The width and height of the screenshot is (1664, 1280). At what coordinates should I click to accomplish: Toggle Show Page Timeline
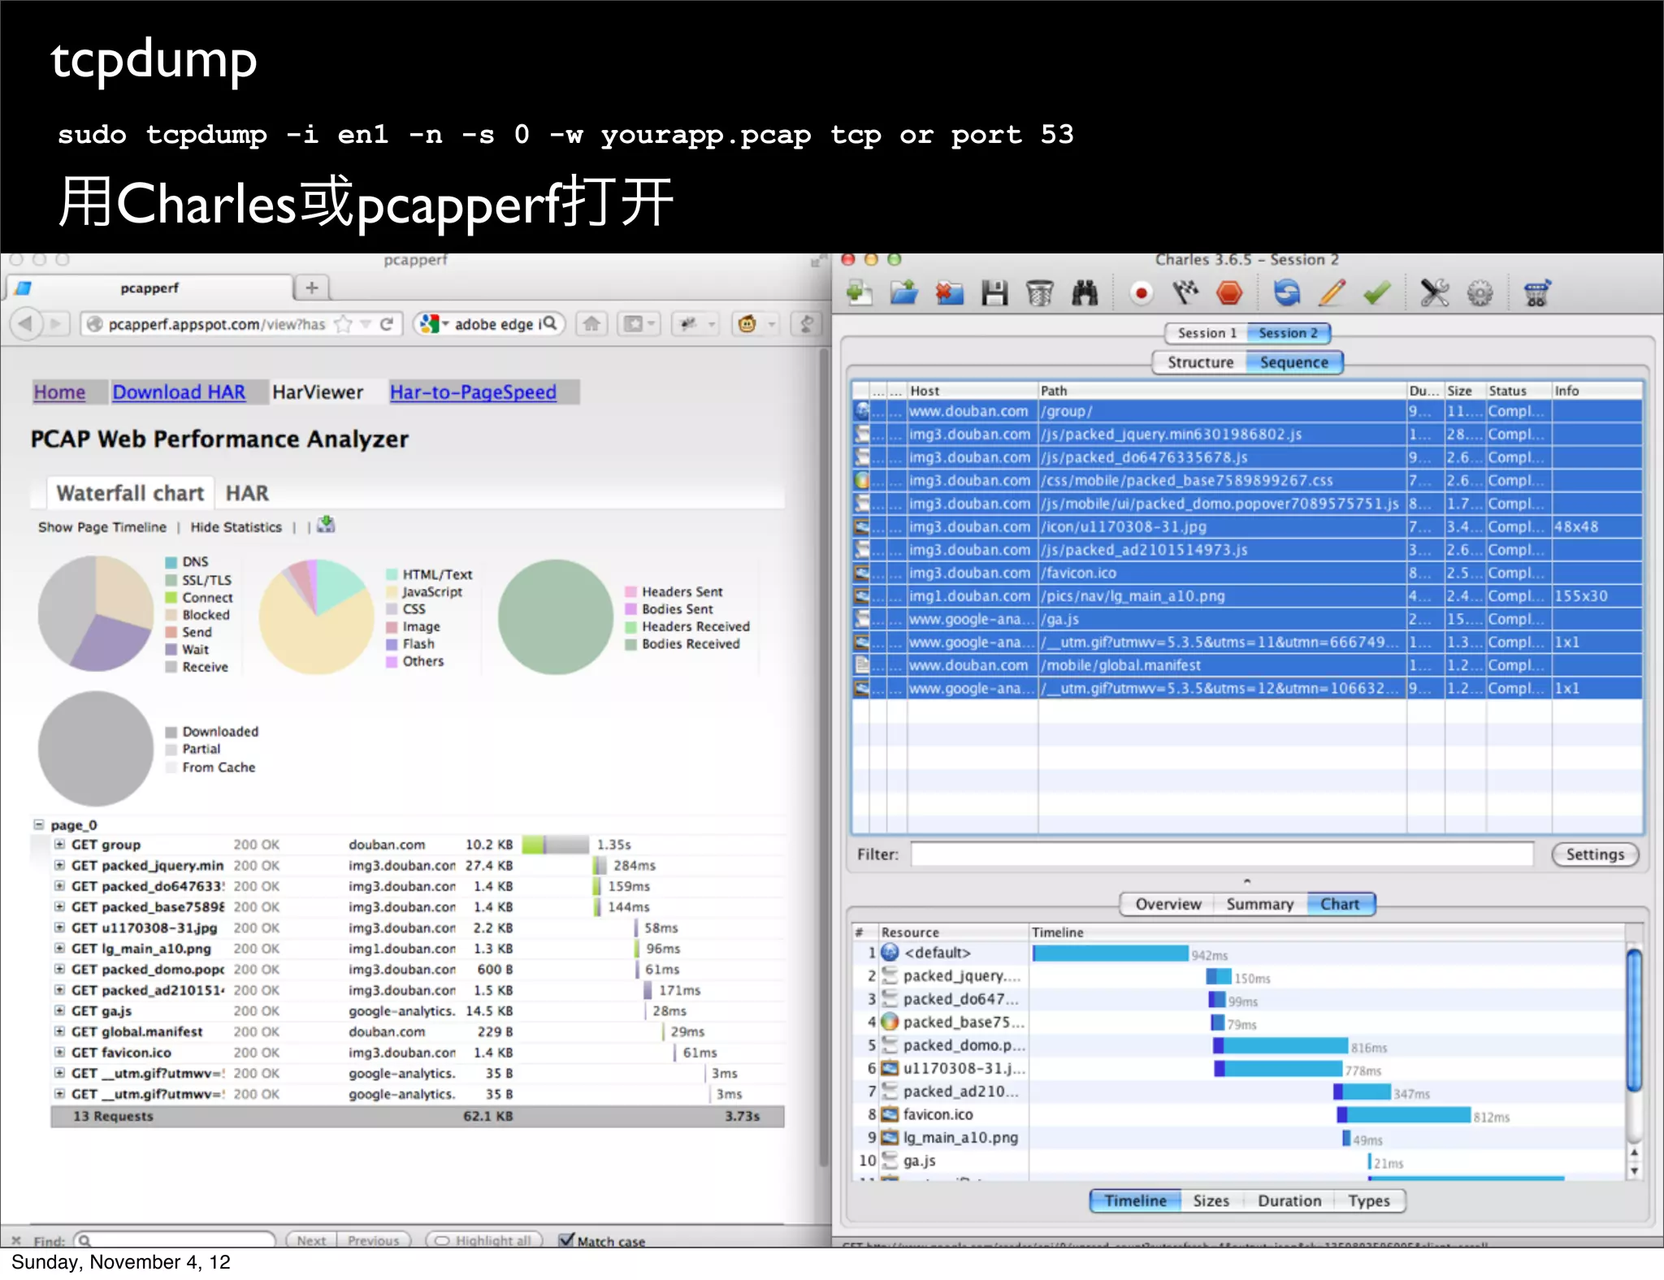102,527
